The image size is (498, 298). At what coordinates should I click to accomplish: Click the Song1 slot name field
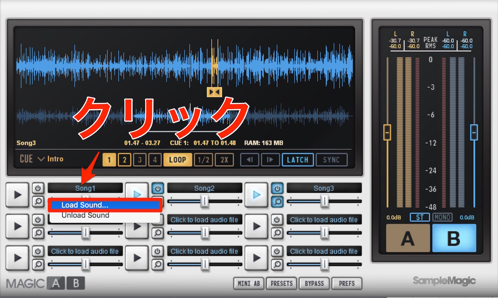[85, 188]
